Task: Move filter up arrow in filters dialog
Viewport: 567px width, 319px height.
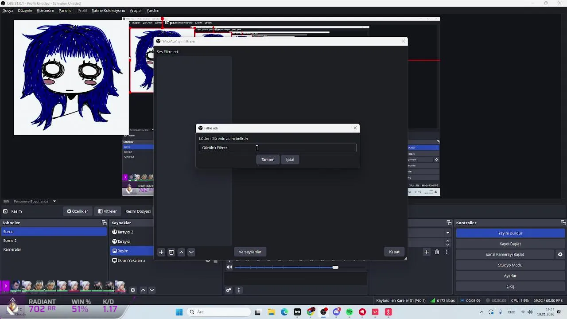Action: [x=181, y=252]
